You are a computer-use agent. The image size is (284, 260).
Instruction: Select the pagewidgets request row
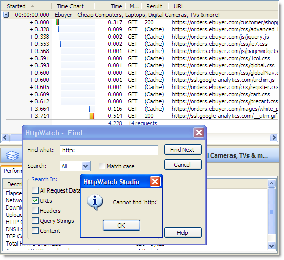coord(142,51)
